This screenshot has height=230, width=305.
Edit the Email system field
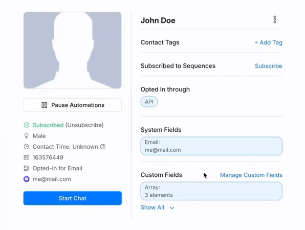[211, 146]
